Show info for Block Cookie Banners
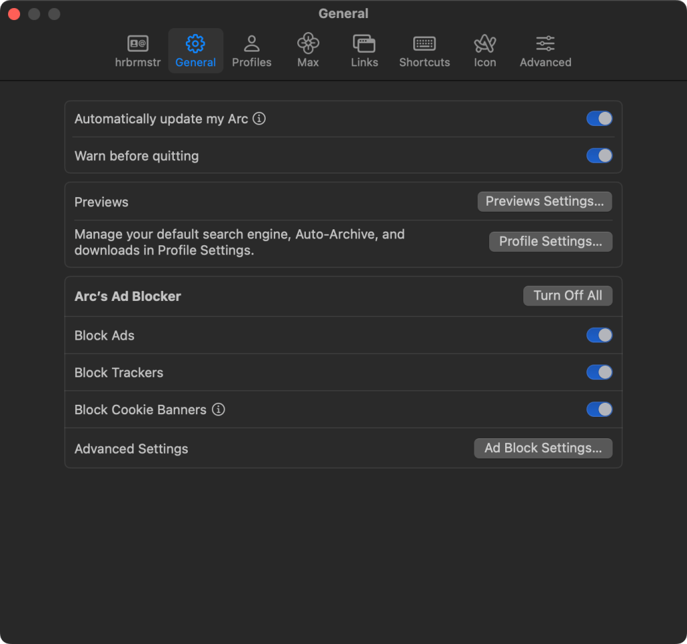Viewport: 687px width, 644px height. 218,409
